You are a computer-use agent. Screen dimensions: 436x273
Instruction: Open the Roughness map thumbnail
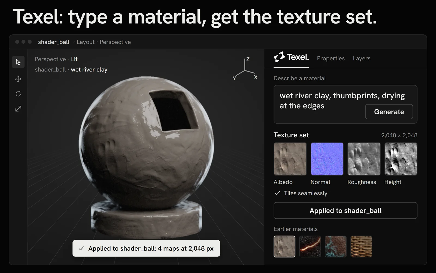[x=364, y=159]
